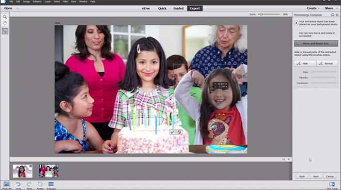Open the Layer menu

coord(48,2)
